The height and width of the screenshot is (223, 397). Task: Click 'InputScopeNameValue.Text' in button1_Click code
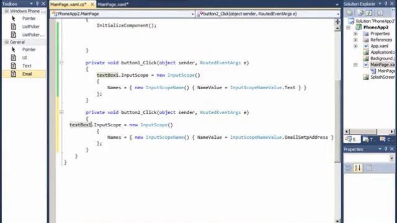click(x=262, y=88)
